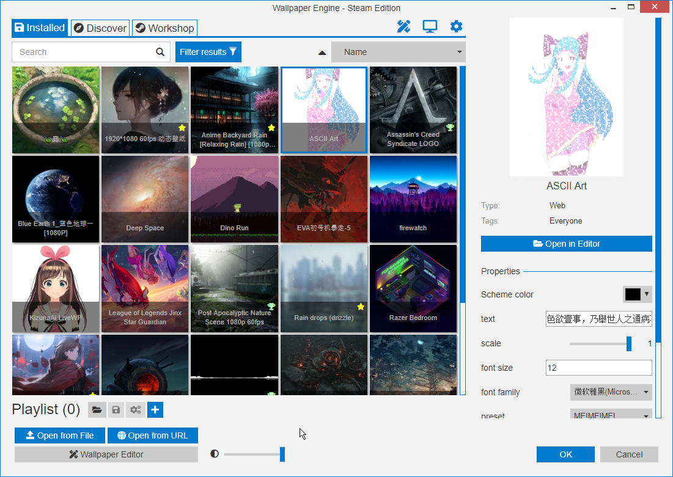Viewport: 673px width, 477px height.
Task: Configure the playlist with the gears icon
Action: click(136, 410)
